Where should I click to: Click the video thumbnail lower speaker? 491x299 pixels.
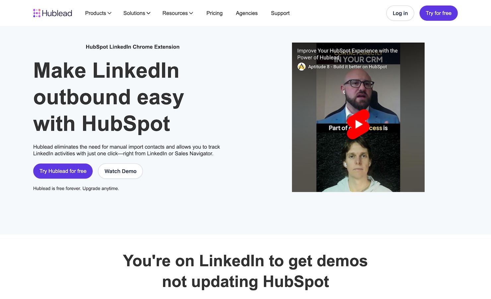pyautogui.click(x=358, y=162)
